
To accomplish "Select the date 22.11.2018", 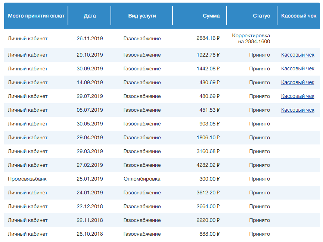I will 90,220.
